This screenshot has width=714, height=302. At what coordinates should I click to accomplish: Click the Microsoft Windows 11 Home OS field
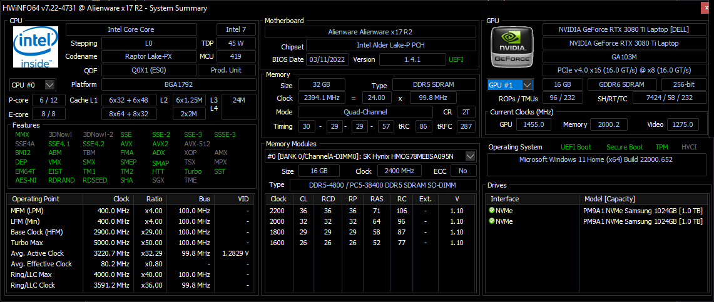594,160
